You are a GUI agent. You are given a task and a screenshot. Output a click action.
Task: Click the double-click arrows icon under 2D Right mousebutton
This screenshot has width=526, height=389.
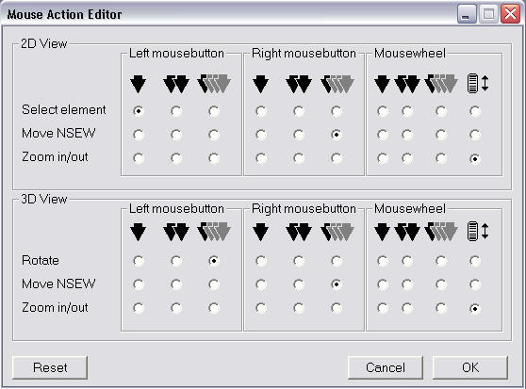(299, 84)
